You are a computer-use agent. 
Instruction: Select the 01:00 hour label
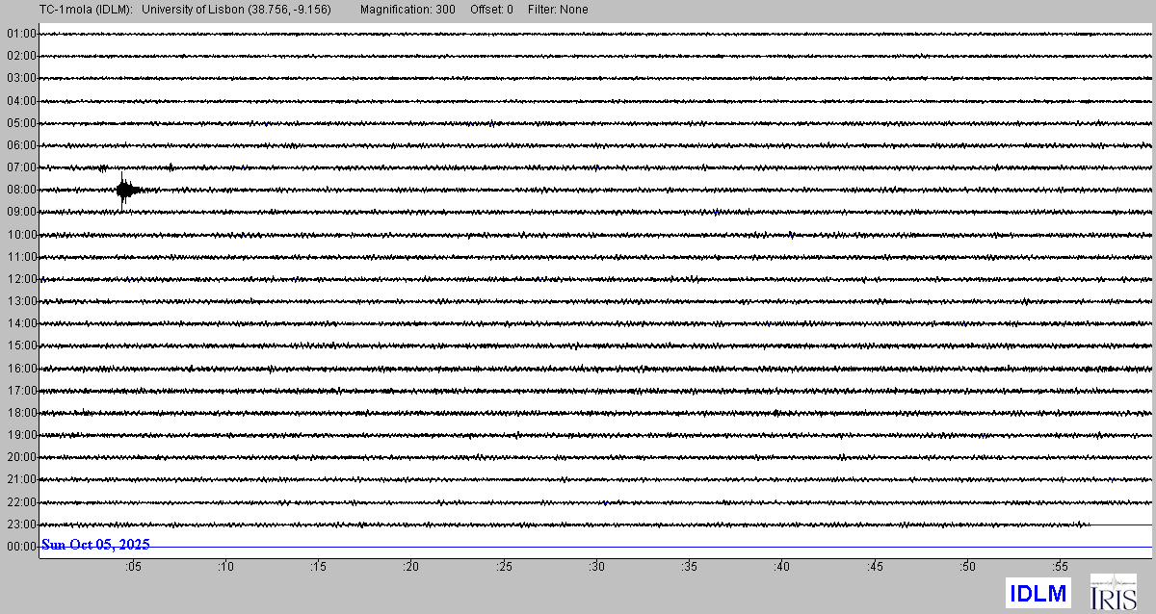(20, 34)
